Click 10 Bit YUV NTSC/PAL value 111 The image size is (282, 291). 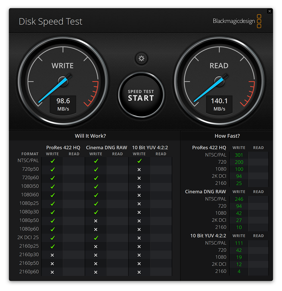coord(239,243)
